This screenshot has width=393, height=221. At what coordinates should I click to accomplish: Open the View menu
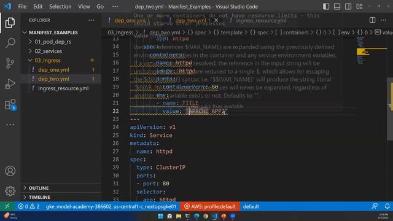click(84, 7)
